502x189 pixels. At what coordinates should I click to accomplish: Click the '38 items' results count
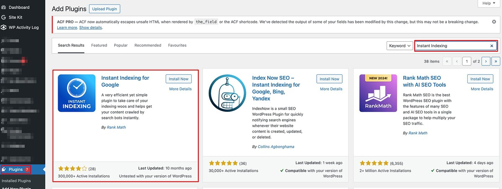coord(432,61)
